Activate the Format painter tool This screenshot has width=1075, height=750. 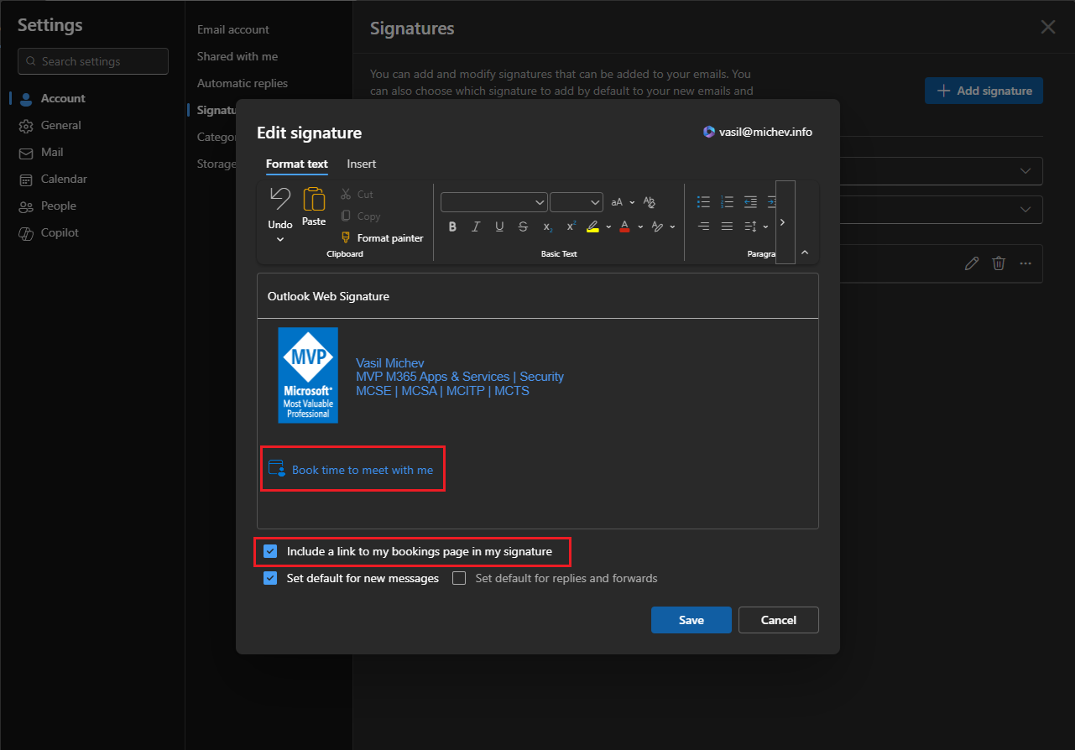pos(382,238)
